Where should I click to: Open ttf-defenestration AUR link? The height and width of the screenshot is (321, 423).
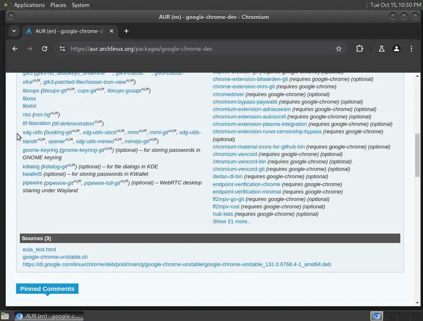point(74,124)
